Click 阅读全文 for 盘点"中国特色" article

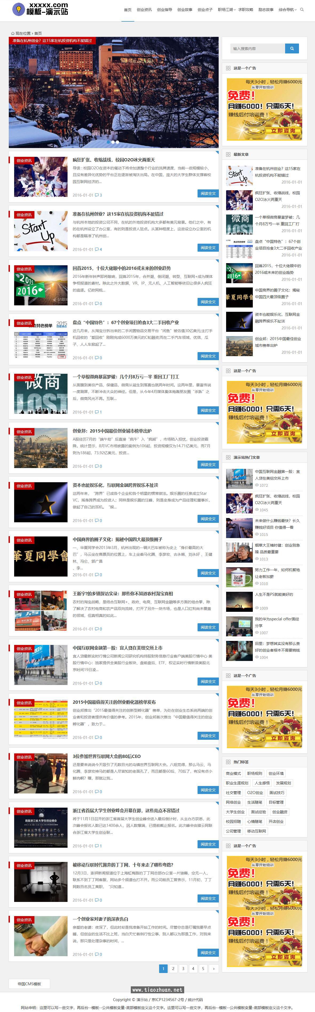[x=208, y=356]
